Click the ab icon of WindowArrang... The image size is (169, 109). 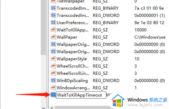tap(53, 88)
